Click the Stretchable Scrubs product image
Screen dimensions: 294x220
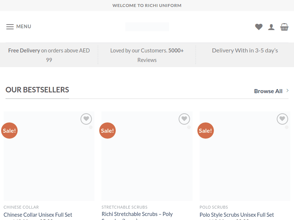click(147, 161)
